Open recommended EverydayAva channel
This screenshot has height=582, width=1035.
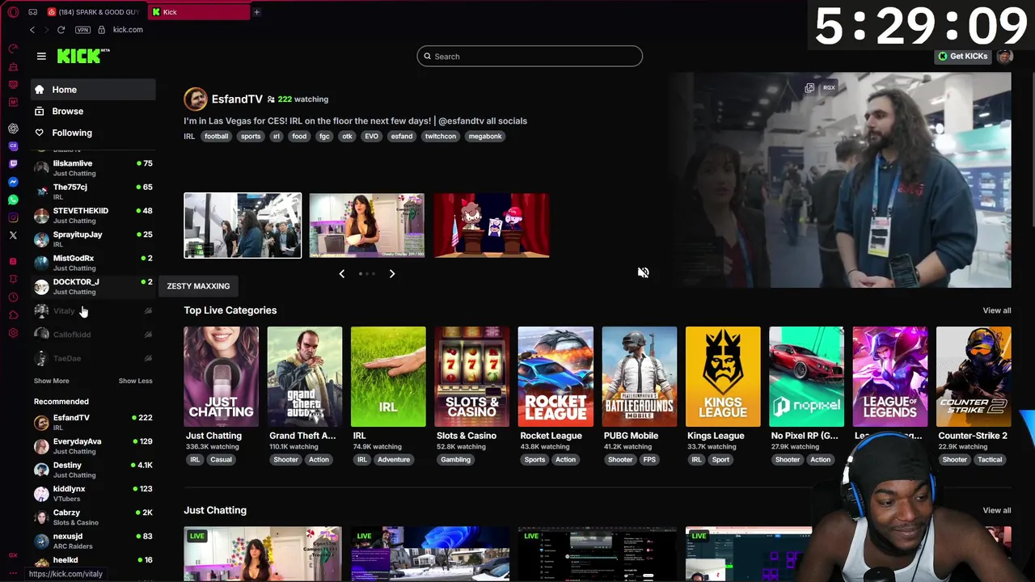point(93,445)
